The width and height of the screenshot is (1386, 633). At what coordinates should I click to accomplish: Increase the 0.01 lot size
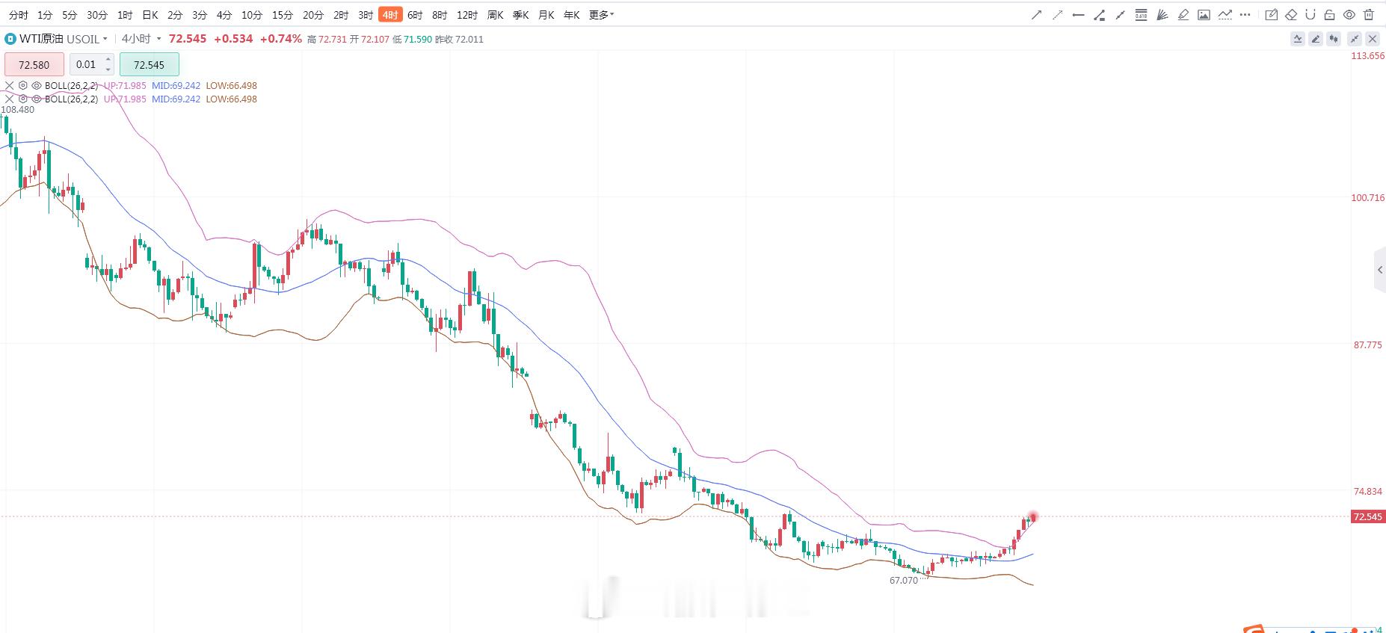[108, 60]
